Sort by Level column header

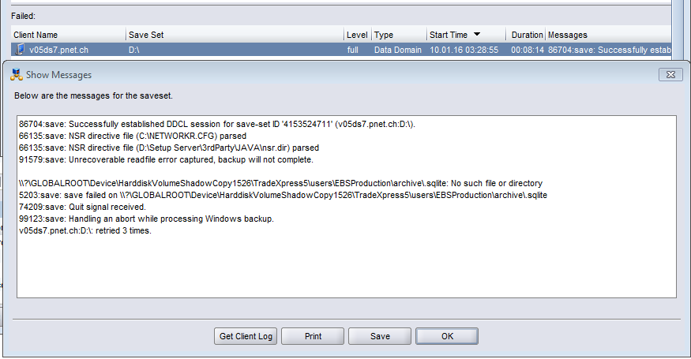(357, 35)
